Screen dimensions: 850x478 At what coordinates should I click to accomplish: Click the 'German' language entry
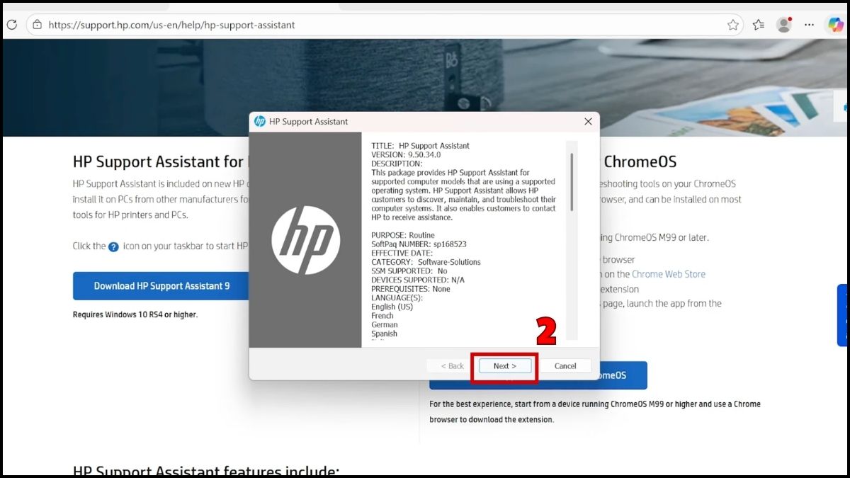click(x=384, y=324)
